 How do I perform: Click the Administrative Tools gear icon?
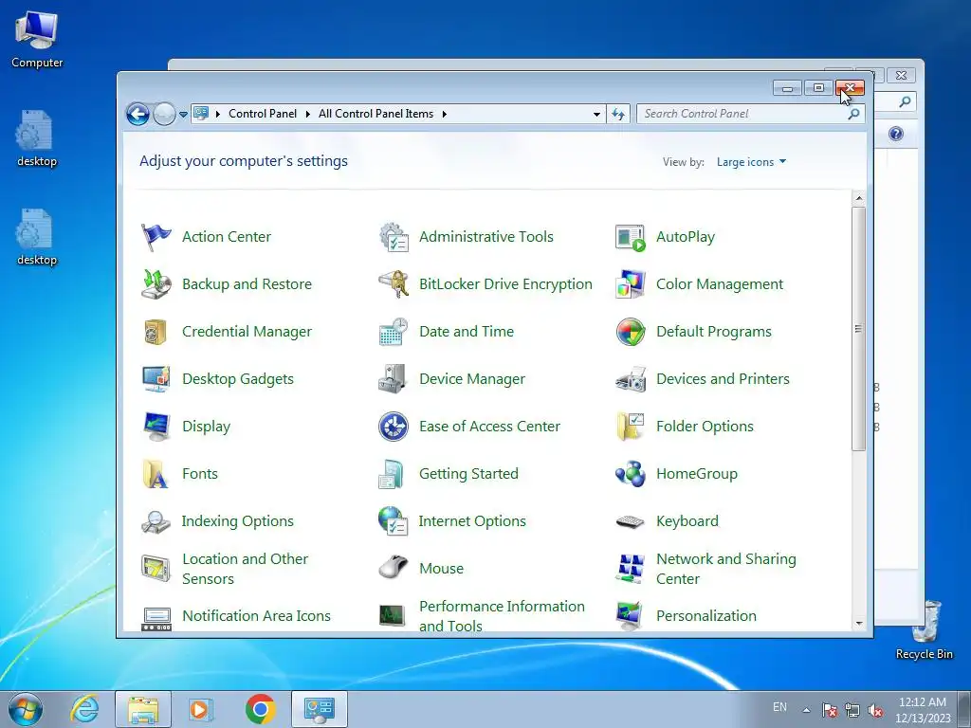click(394, 237)
